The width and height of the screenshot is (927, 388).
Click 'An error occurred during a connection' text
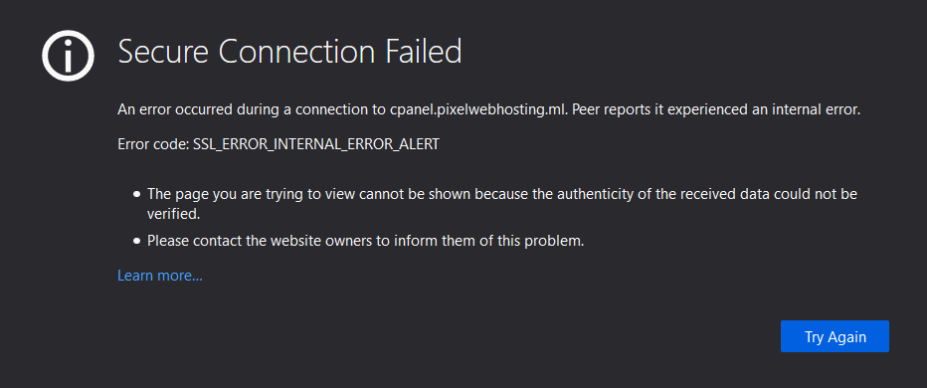pyautogui.click(x=252, y=109)
